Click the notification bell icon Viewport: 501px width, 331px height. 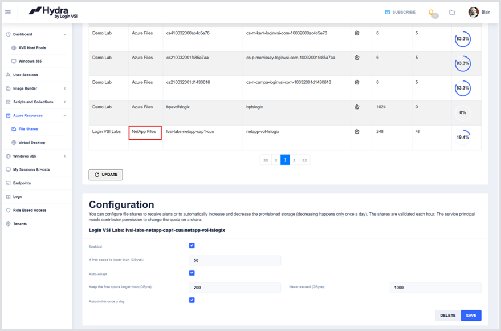[x=431, y=12]
